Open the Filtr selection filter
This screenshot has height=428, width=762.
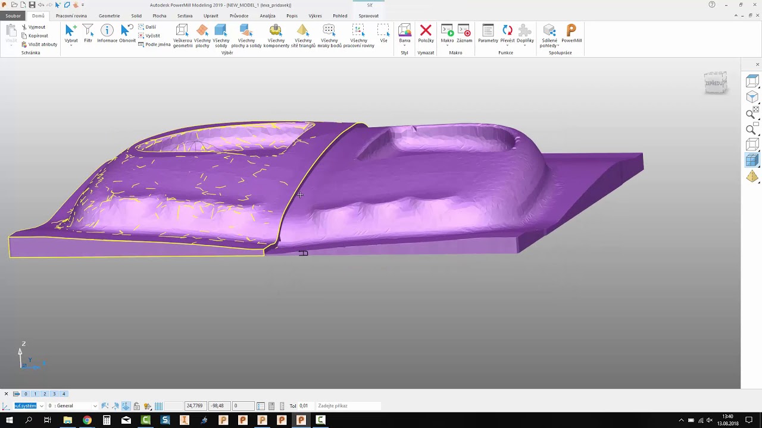point(88,33)
